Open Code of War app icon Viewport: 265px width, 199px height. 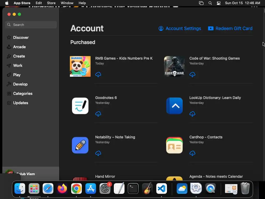[174, 66]
